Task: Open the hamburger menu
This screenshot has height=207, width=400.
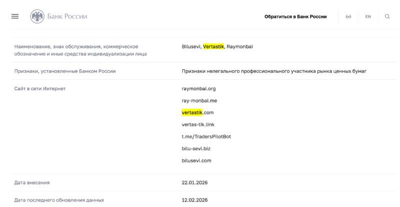Action: pyautogui.click(x=15, y=16)
